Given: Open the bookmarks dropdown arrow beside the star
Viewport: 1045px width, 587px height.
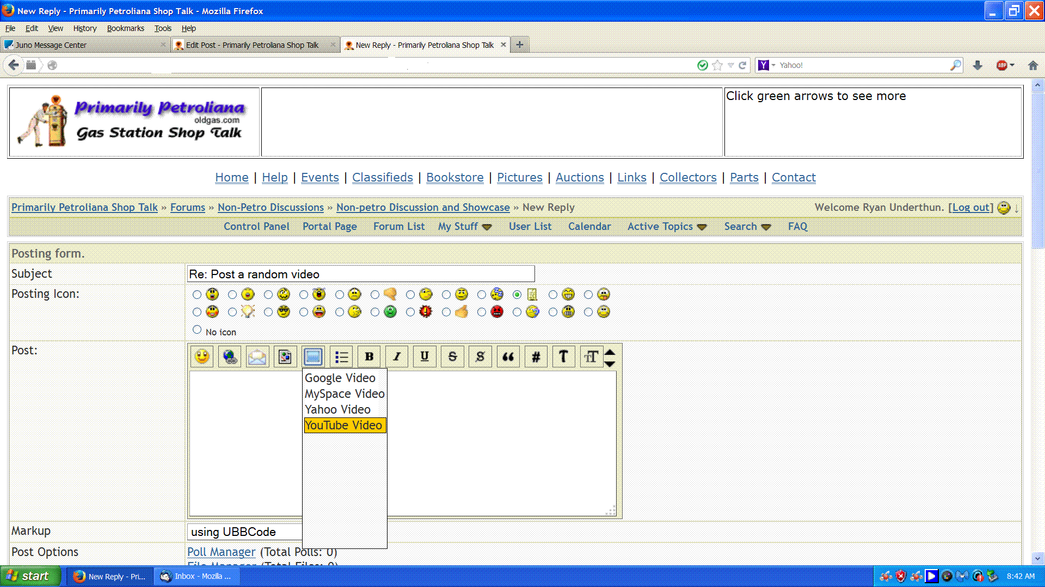Looking at the screenshot, I should 730,65.
